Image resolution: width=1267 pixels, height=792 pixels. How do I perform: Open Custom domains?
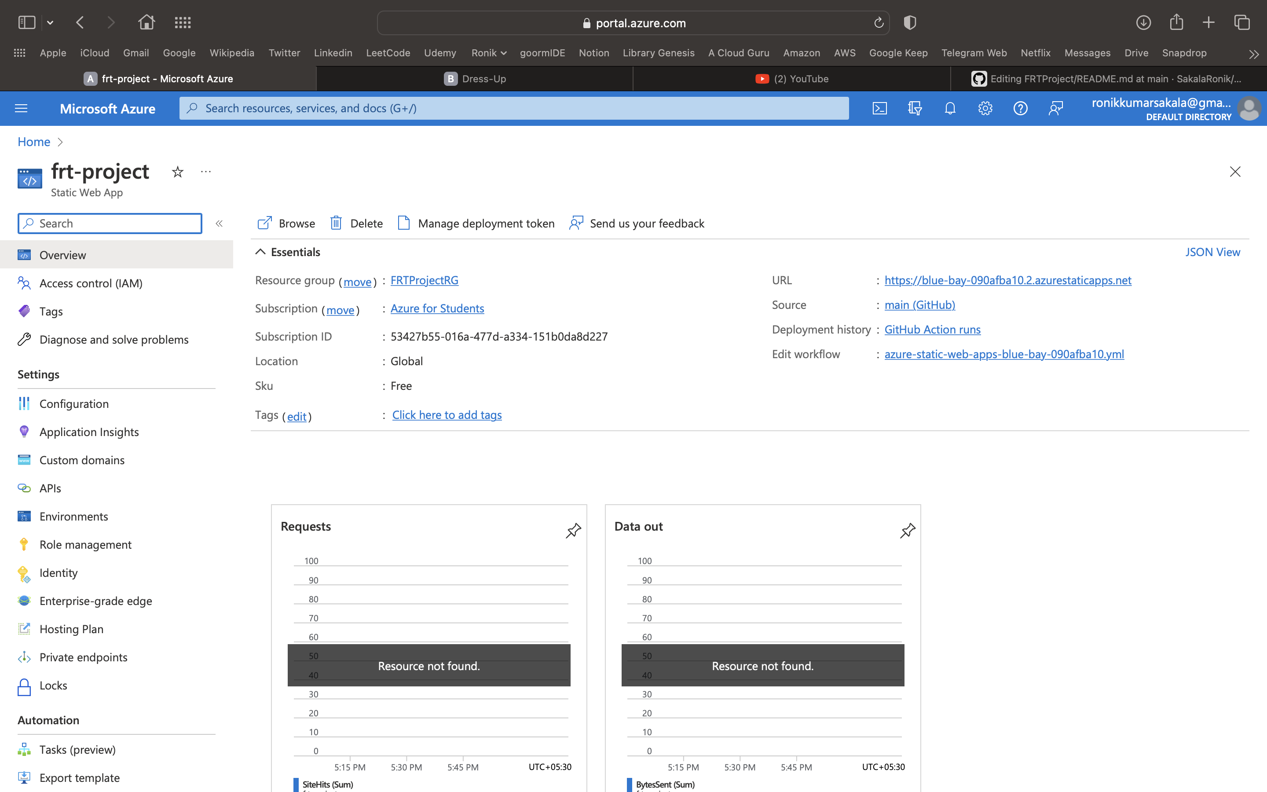[x=116, y=460]
